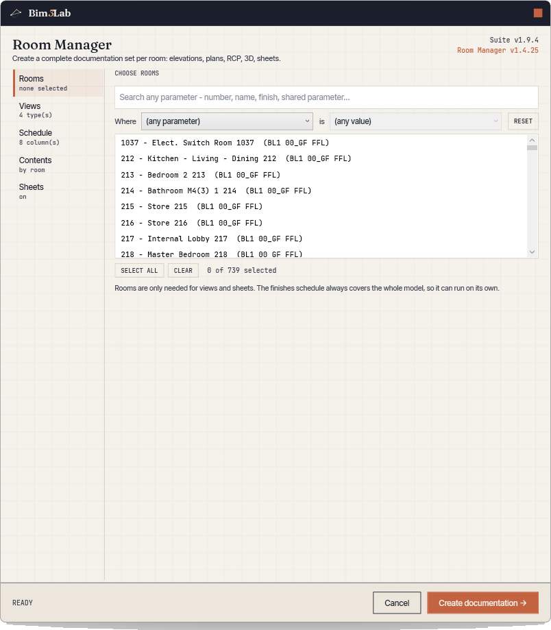This screenshot has height=630, width=551.
Task: Select room 217 - Internal Lobby
Action: [321, 239]
